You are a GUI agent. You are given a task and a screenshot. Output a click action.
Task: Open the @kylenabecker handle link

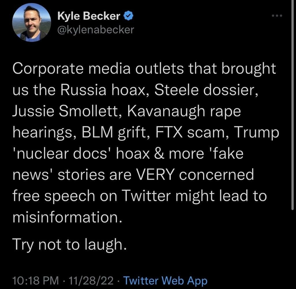pyautogui.click(x=95, y=30)
